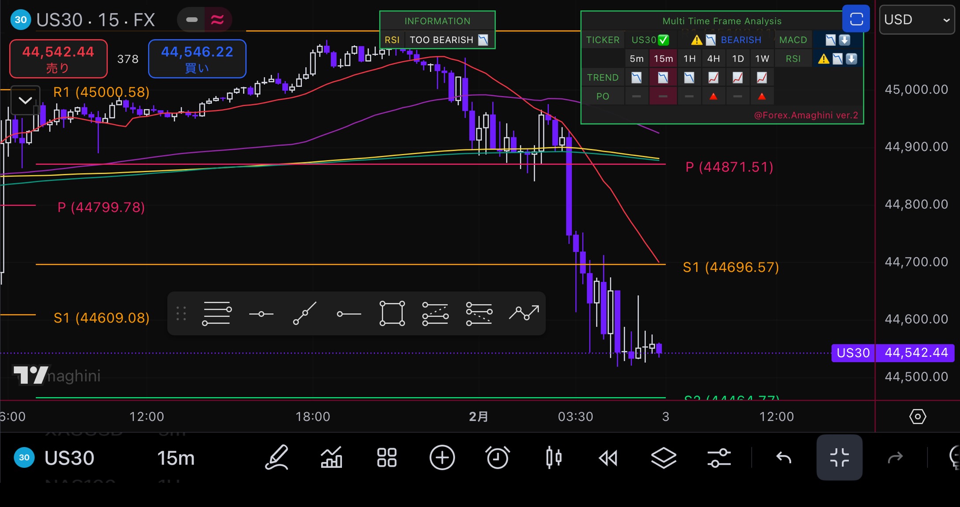The image size is (960, 507).
Task: Click the R1 (45000.58) resistance label
Action: tap(101, 92)
